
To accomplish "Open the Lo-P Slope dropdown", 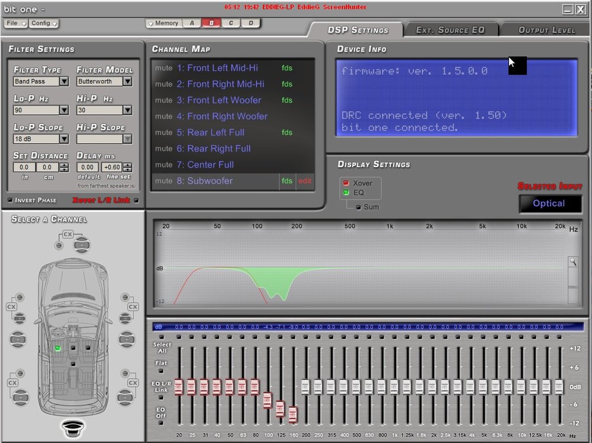I will 64,139.
